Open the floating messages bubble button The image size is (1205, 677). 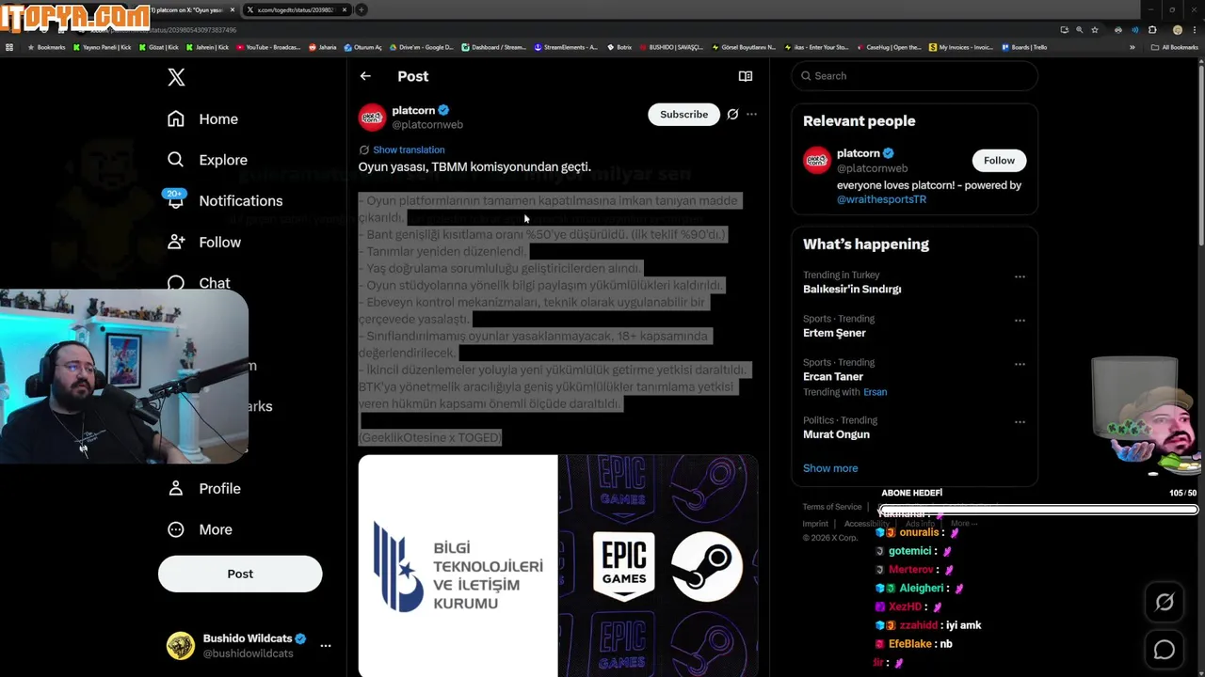coord(1165,650)
